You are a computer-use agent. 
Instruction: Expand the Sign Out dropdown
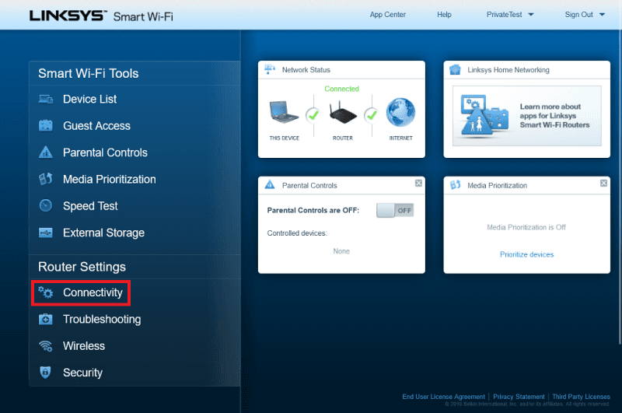tap(583, 15)
